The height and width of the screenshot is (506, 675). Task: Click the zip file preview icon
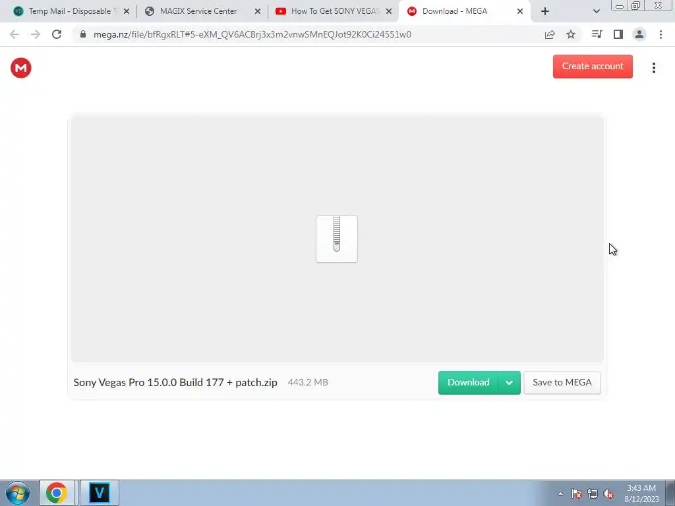pos(337,239)
